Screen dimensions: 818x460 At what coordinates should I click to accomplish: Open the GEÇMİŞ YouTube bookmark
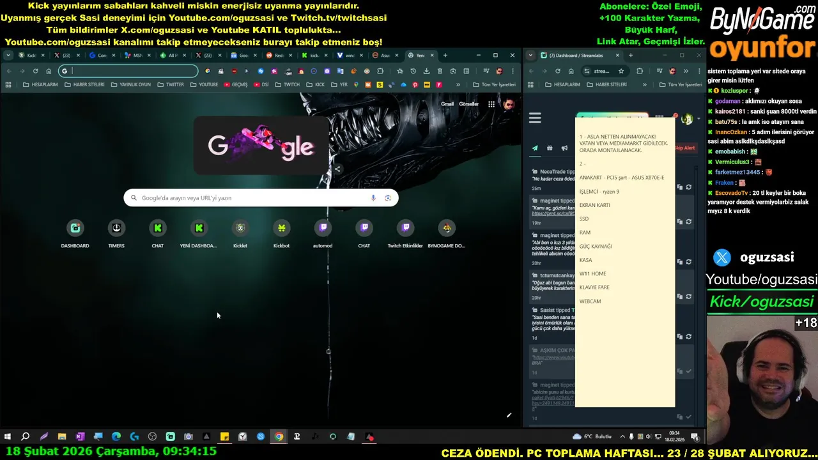235,84
